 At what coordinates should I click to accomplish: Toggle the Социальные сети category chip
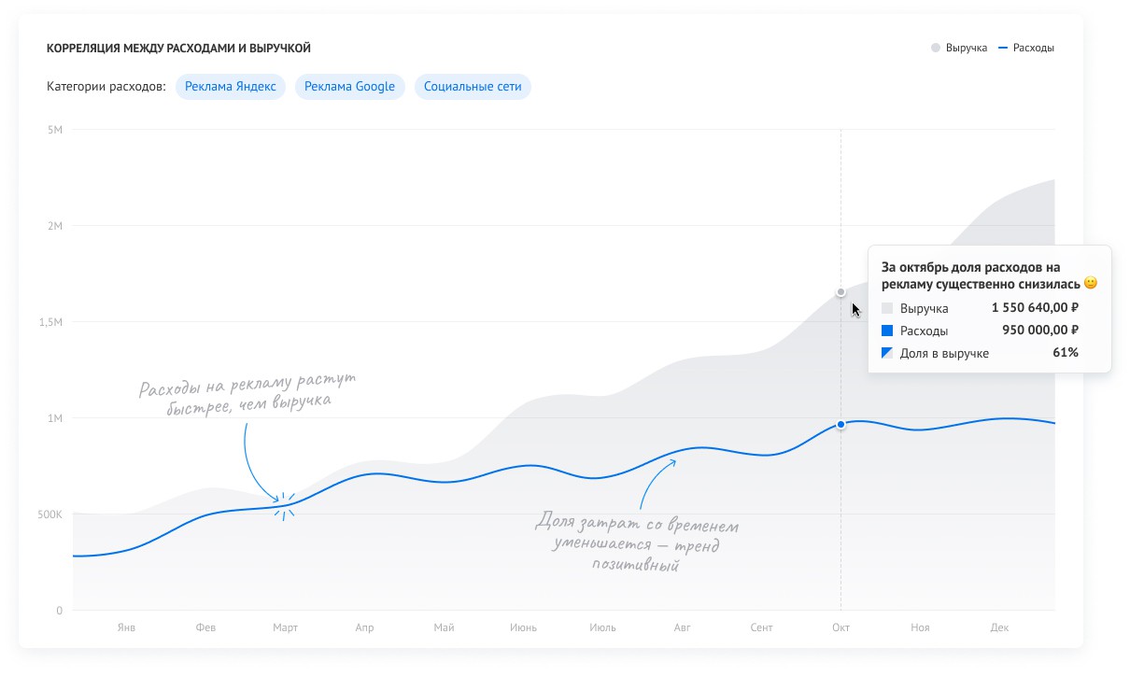pyautogui.click(x=473, y=87)
